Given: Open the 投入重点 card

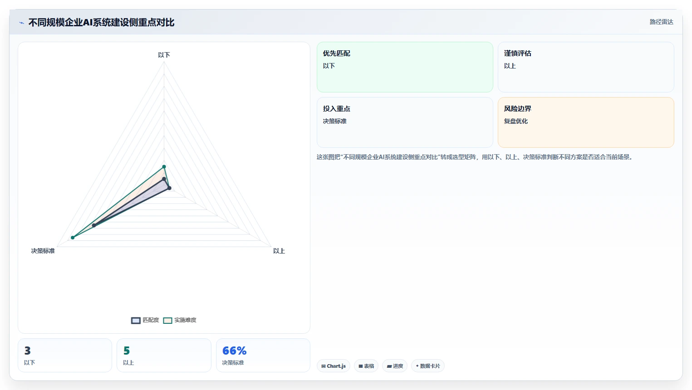Looking at the screenshot, I should pyautogui.click(x=405, y=122).
